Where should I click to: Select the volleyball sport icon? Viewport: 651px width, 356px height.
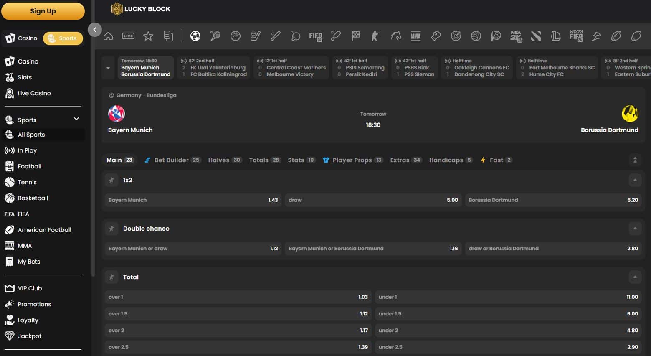click(476, 36)
